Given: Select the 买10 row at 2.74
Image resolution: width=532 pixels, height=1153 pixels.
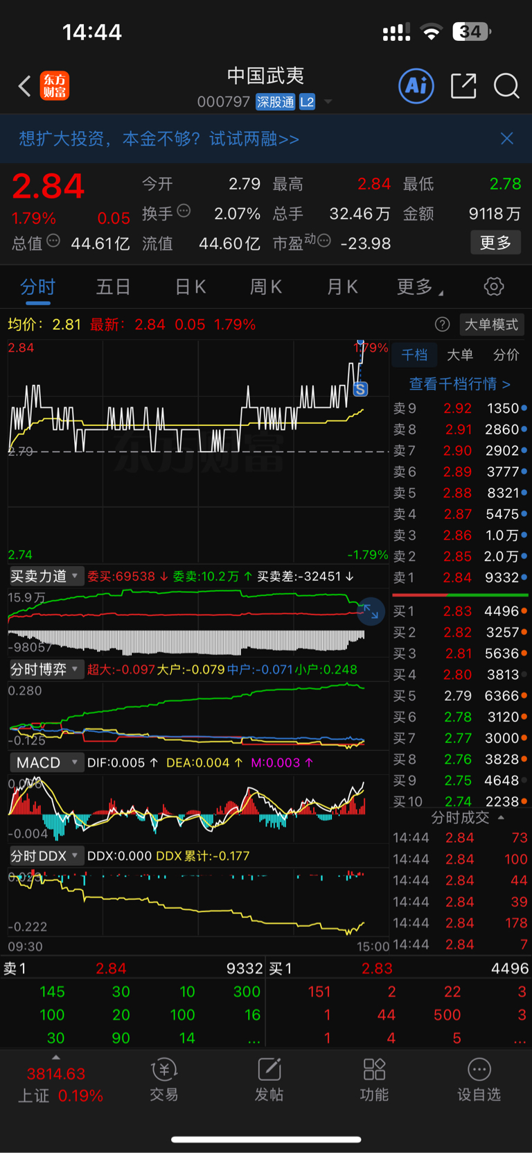Looking at the screenshot, I should pos(460,801).
